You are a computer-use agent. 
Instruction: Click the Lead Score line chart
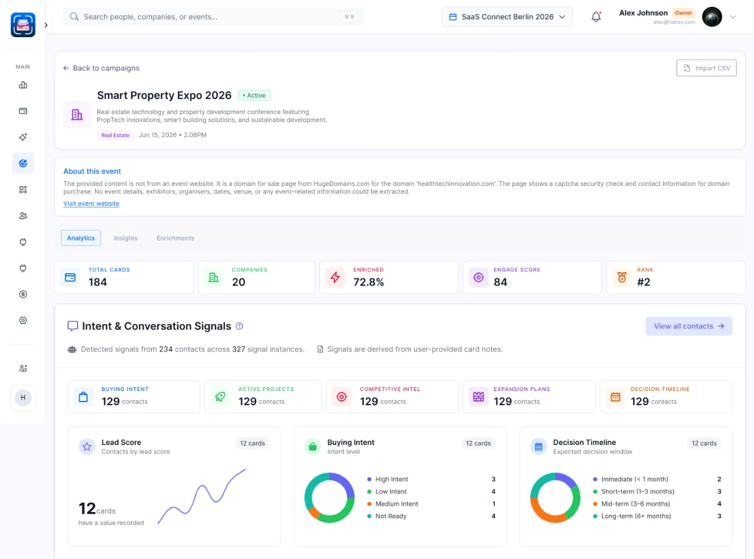pyautogui.click(x=202, y=496)
